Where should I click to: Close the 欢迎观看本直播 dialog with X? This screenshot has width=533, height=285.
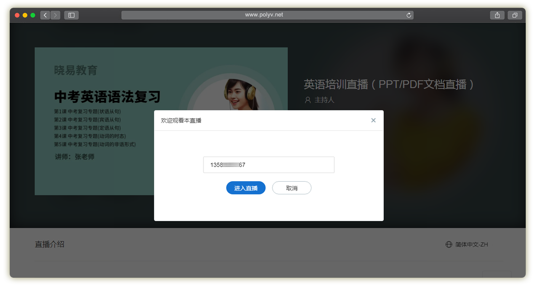point(373,120)
